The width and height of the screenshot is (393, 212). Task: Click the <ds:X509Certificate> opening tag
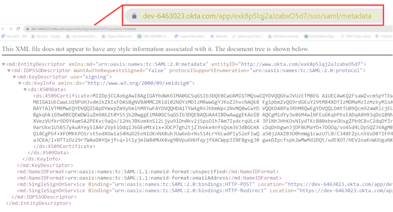pos(63,96)
